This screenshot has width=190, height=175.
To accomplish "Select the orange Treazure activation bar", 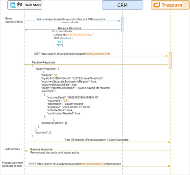I will 170,61.
